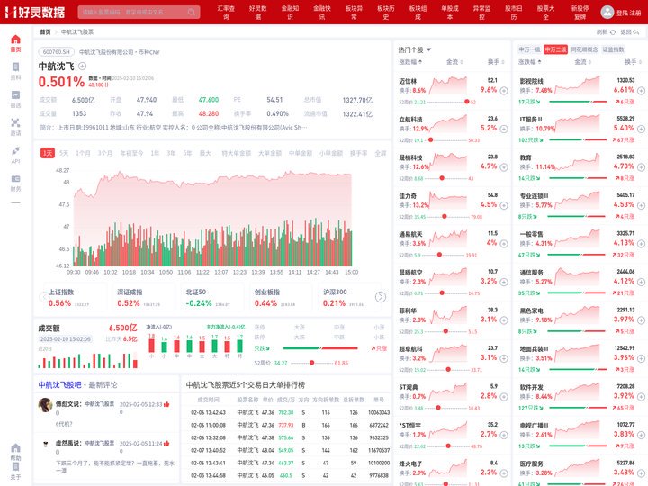Open the 邀请 icon in left sidebar
648x486 pixels.
pos(15,122)
